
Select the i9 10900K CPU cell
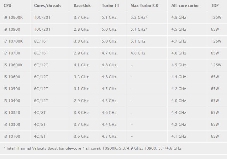pyautogui.click(x=13, y=18)
